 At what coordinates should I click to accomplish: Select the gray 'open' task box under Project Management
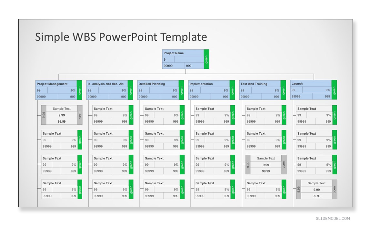click(x=62, y=115)
